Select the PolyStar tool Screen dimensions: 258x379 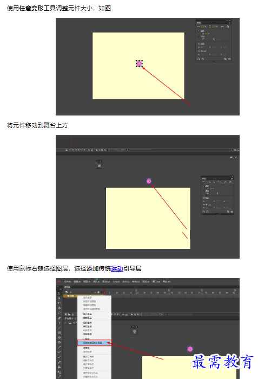tap(59, 342)
